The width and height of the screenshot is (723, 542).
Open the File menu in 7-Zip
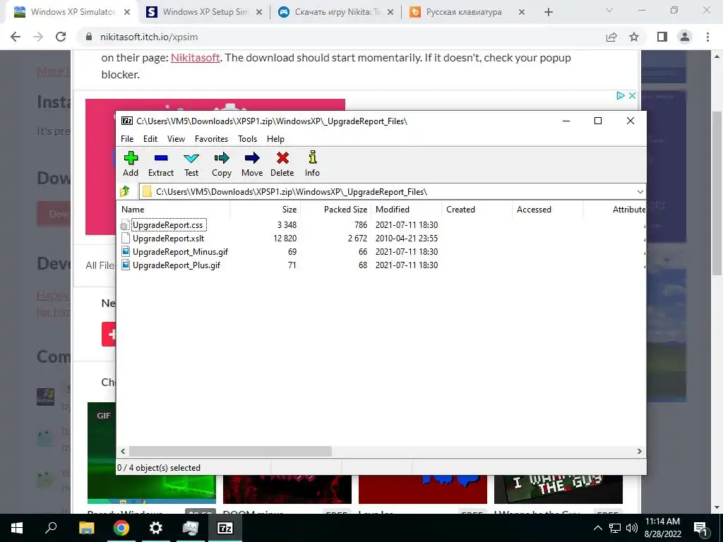(127, 139)
